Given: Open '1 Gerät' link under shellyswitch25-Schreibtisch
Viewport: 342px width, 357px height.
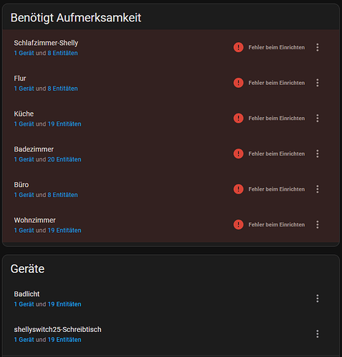Looking at the screenshot, I should pyautogui.click(x=24, y=340).
